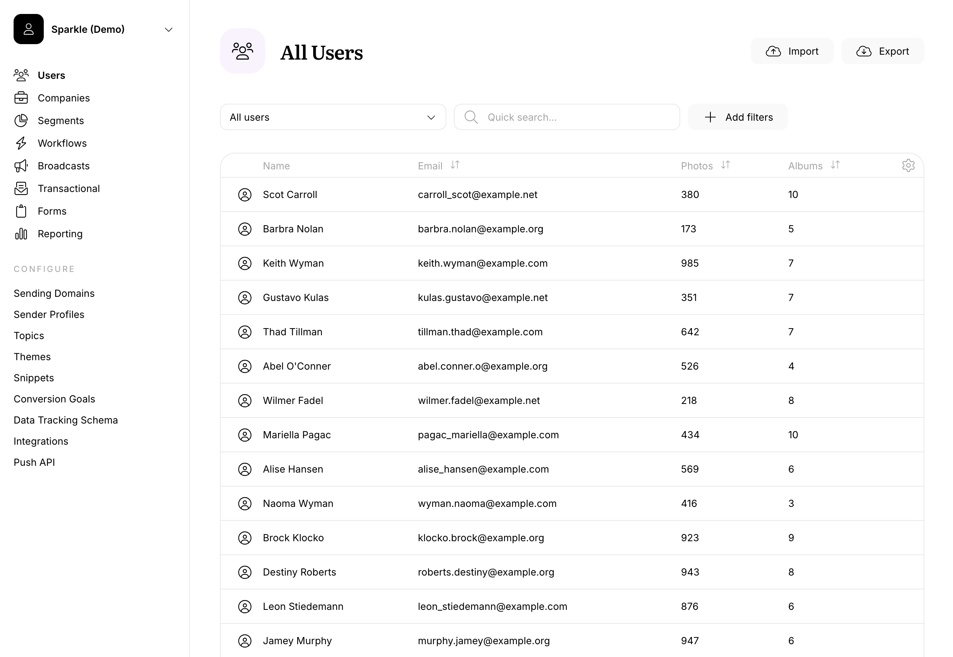Open the table column settings gear

coord(908,166)
